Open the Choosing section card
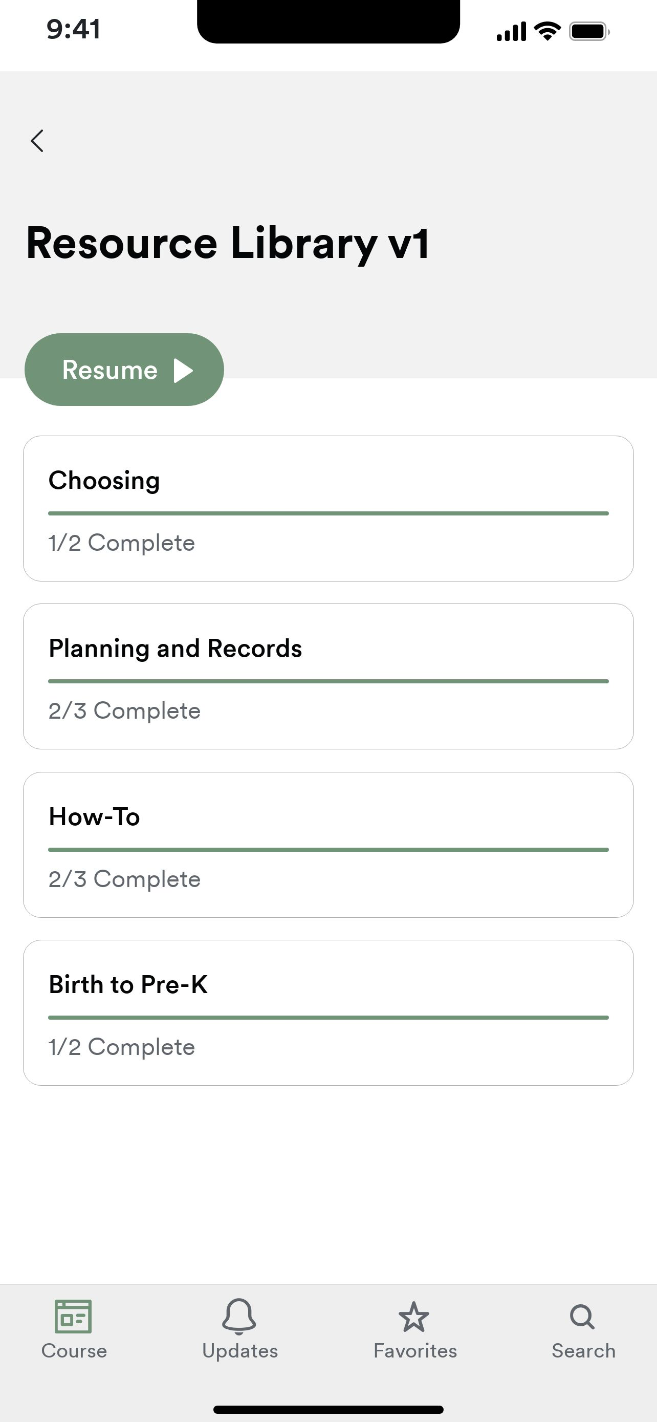 click(328, 508)
